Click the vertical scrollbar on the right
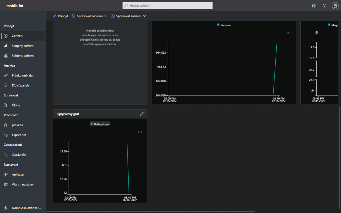Viewport: 341px width, 213px height. [339, 133]
